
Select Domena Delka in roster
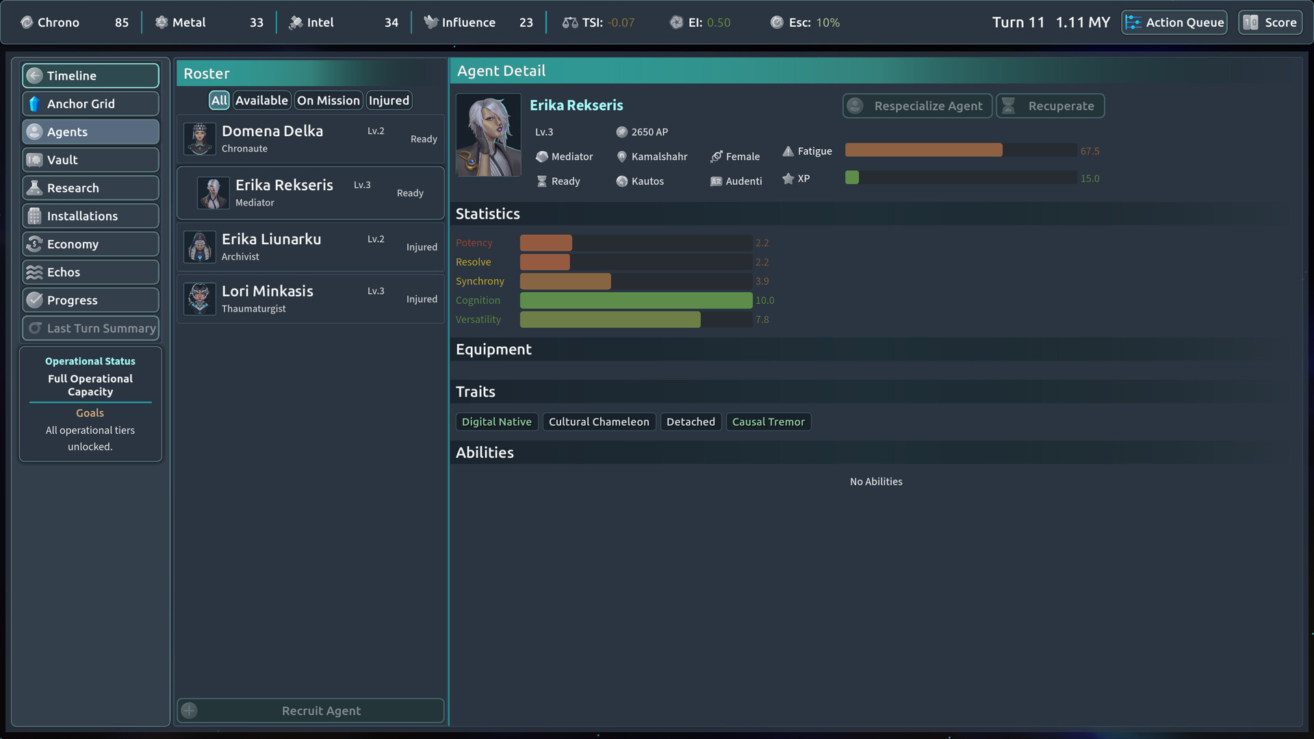pyautogui.click(x=311, y=139)
